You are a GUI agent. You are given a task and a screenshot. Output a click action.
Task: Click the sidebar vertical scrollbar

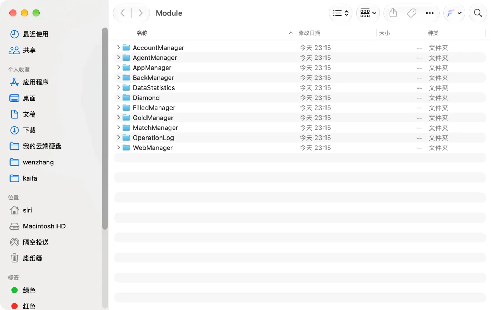coord(105,128)
